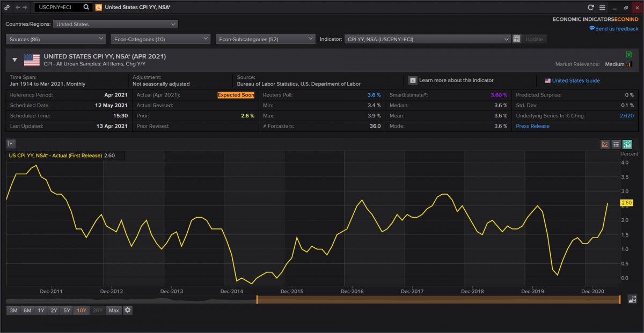Collapse the indicator header triangle
This screenshot has height=333, width=644.
click(14, 60)
